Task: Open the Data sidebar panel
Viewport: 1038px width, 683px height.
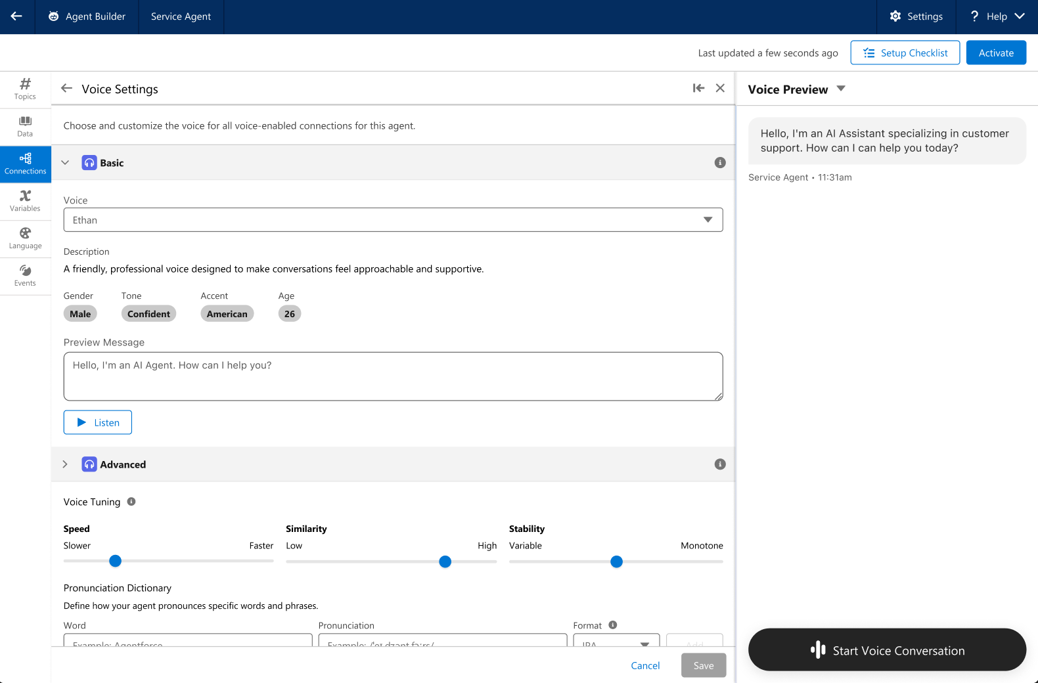Action: click(25, 127)
